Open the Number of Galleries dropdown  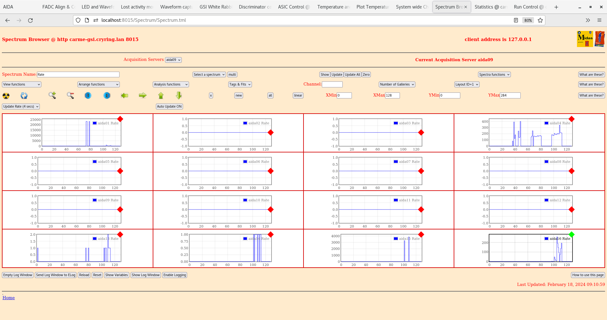[x=397, y=85]
